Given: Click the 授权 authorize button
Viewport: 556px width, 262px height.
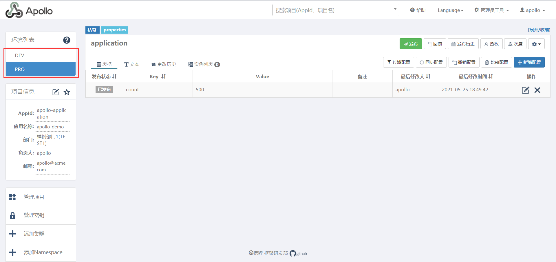Looking at the screenshot, I should 491,44.
